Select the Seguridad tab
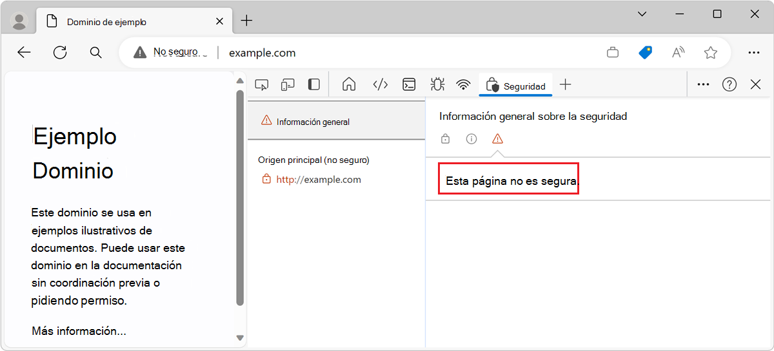 point(515,86)
